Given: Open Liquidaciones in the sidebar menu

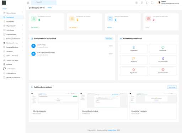Looking at the screenshot, I should [x=12, y=34].
